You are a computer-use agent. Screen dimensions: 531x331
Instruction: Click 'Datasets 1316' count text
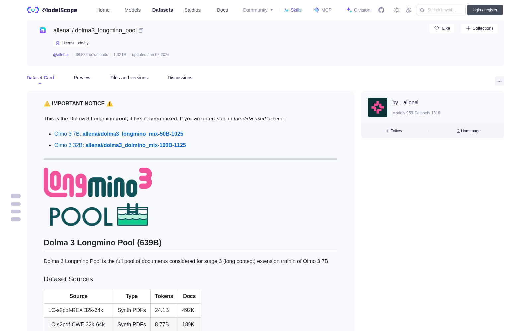pos(427,113)
